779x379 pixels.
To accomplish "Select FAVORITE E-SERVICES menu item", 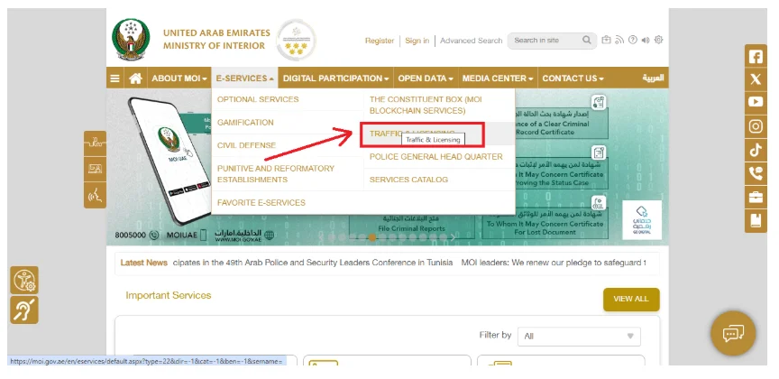I will [261, 203].
